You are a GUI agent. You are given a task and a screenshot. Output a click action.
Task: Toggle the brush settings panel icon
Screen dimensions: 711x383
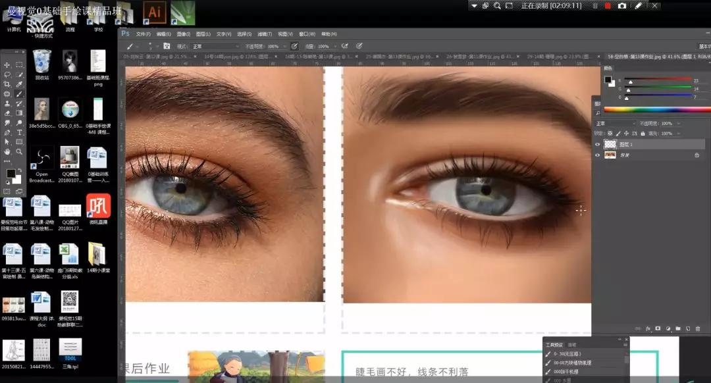(x=167, y=46)
